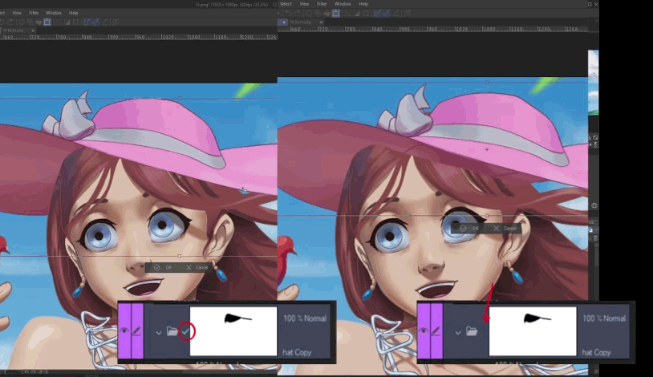Toggle eye visibility of left hat Copy layer

coord(124,330)
